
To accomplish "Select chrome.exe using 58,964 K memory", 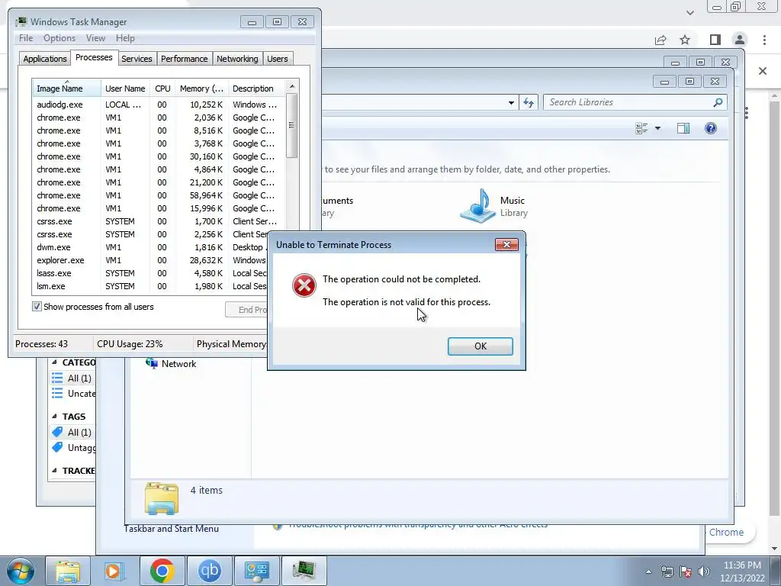I will 159,195.
